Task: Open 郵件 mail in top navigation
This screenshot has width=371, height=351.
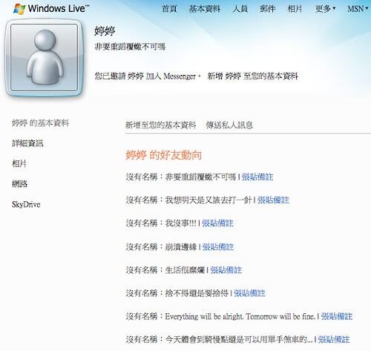Action: [268, 9]
